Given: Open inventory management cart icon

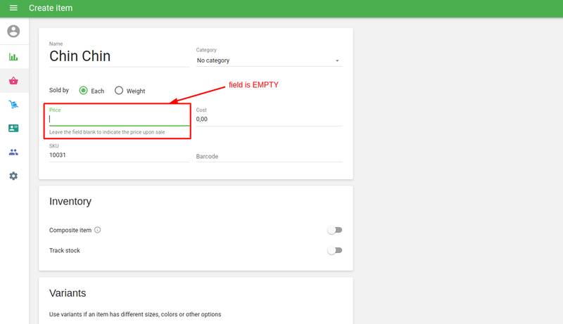Looking at the screenshot, I should tap(13, 105).
